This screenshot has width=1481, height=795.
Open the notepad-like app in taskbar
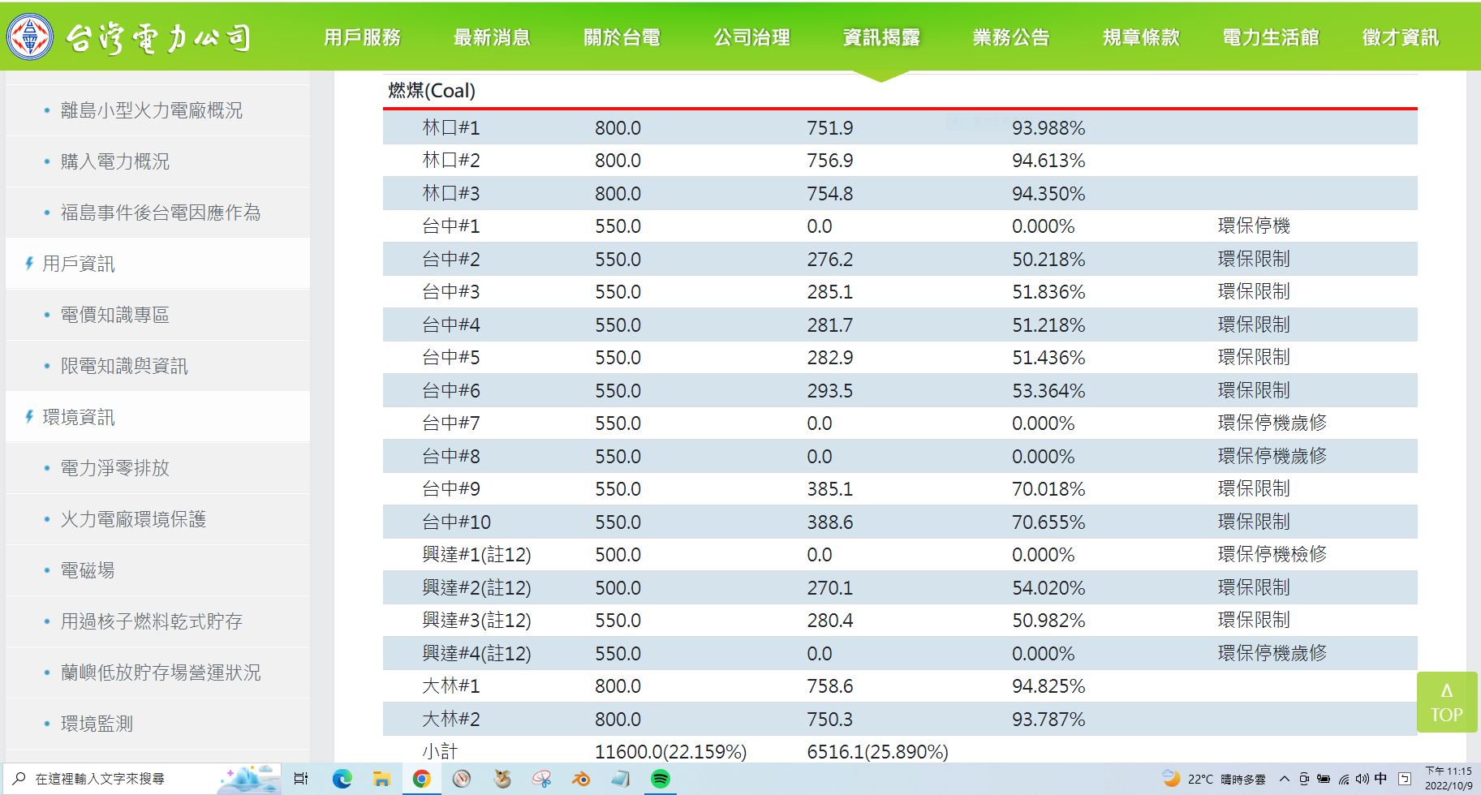pyautogui.click(x=621, y=779)
